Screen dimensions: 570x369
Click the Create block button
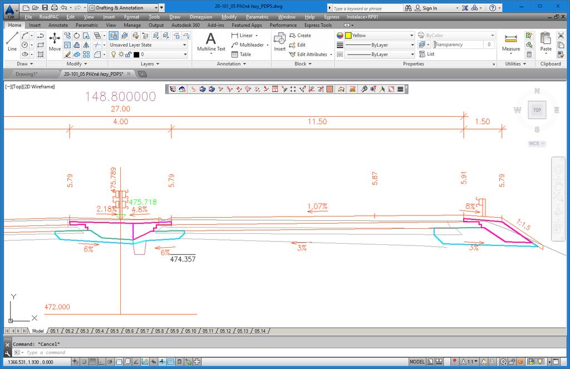300,36
